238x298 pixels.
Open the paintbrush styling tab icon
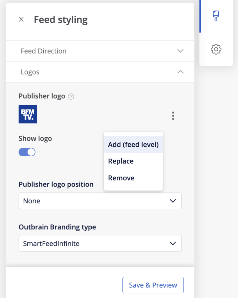216,16
